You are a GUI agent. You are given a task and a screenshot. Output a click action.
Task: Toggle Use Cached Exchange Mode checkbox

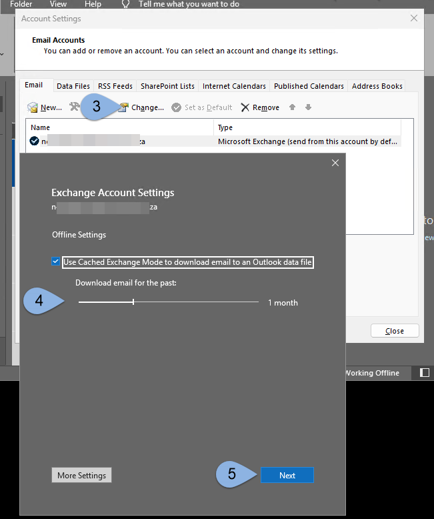55,262
